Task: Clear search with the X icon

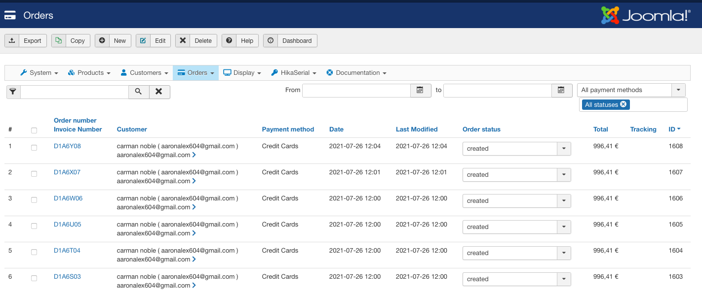Action: coord(159,92)
